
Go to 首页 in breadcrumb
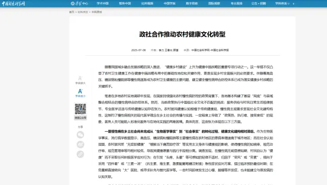click(x=71, y=12)
